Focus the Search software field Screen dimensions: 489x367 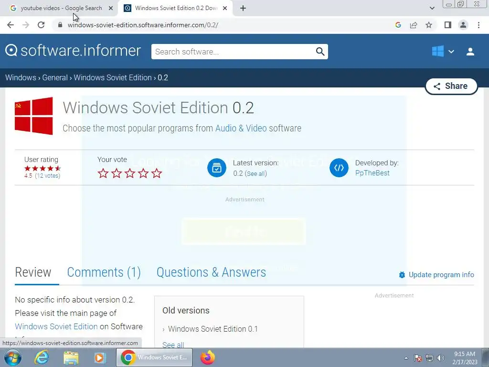point(233,52)
